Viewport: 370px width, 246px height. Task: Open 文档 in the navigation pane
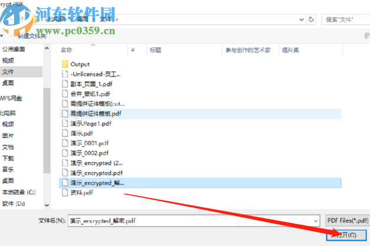click(x=8, y=147)
